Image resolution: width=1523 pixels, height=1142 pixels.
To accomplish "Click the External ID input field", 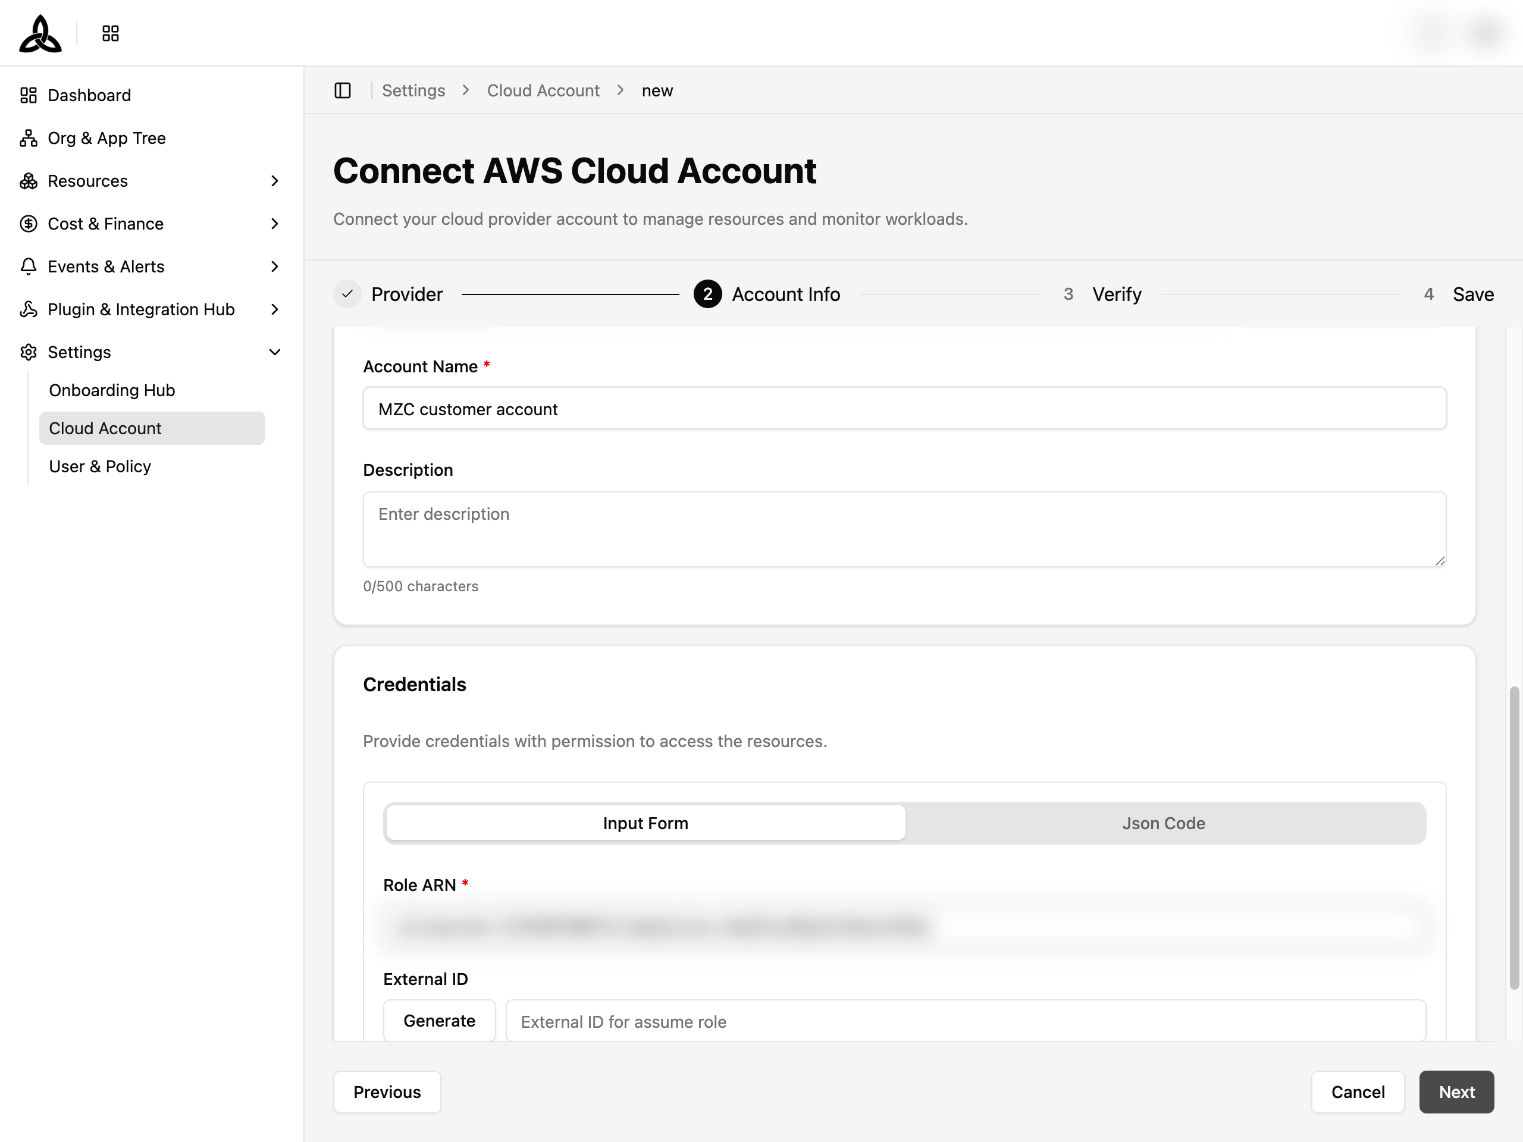I will point(966,1021).
